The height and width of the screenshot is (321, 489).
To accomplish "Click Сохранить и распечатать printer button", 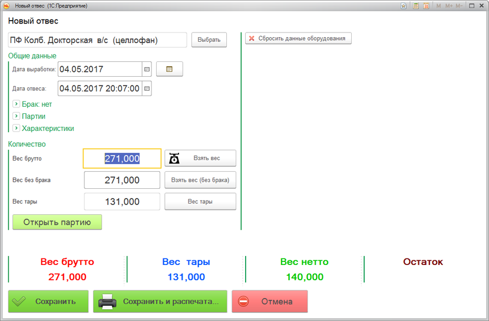I will pos(160,302).
